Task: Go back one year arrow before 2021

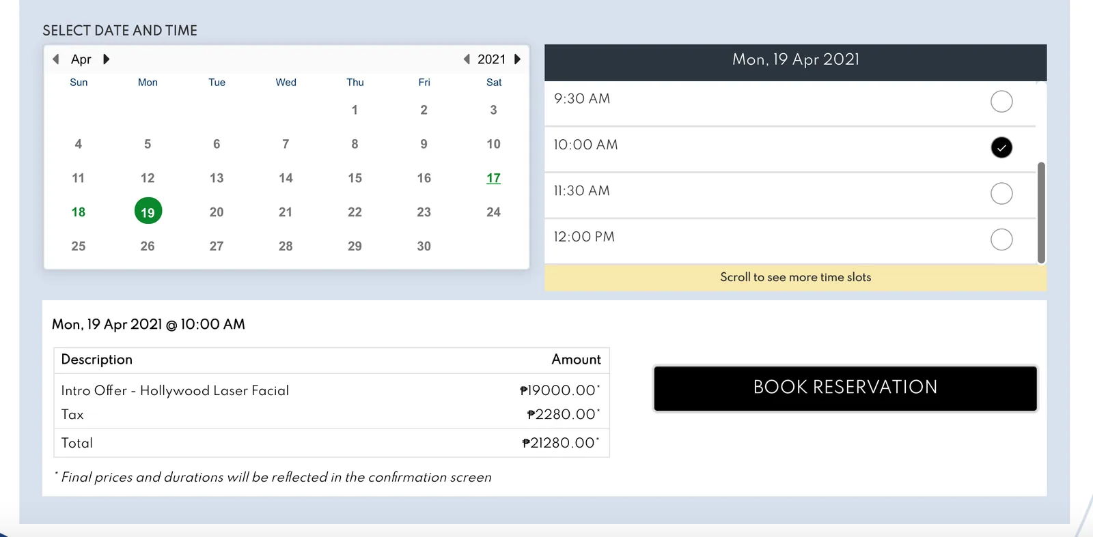Action: 467,59
